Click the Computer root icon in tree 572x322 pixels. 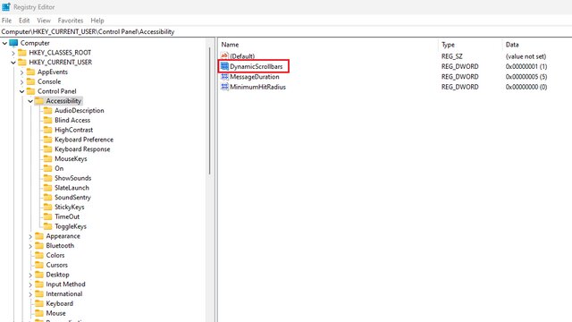pos(13,43)
